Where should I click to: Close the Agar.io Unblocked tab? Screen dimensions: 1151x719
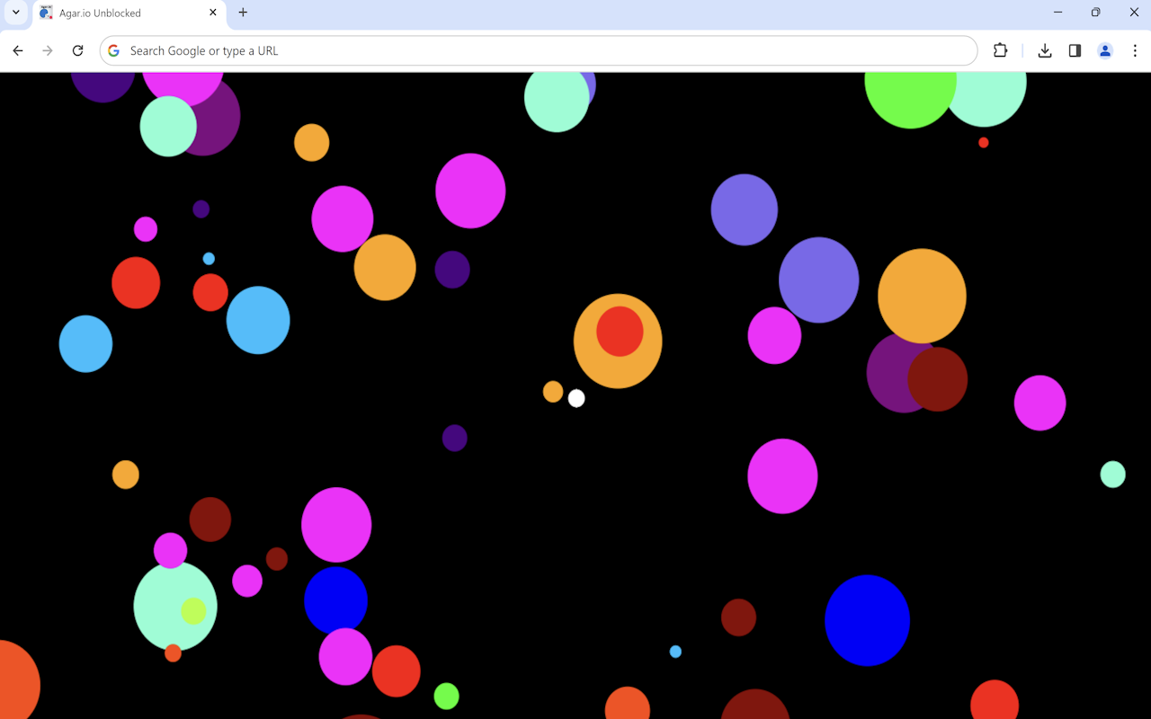coord(212,13)
